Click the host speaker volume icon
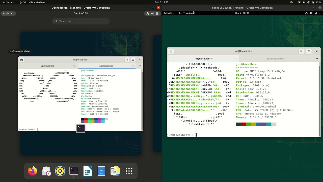This screenshot has height=182, width=323. pos(304,2)
